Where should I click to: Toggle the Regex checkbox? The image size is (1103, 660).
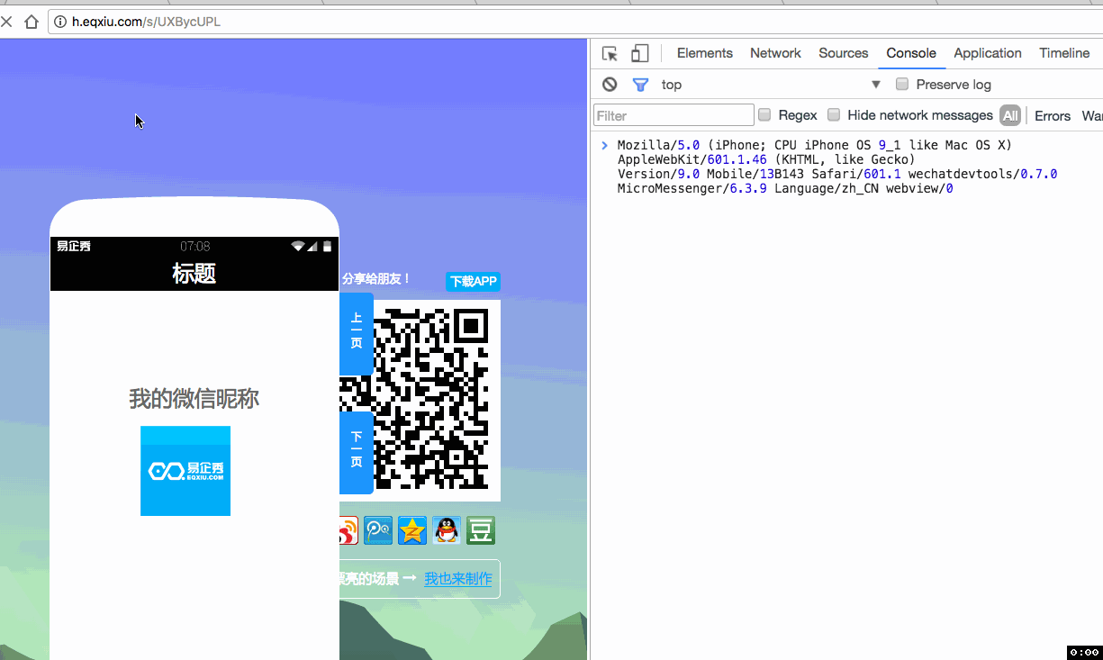[x=764, y=115]
